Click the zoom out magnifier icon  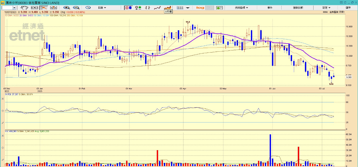pos(76,7)
